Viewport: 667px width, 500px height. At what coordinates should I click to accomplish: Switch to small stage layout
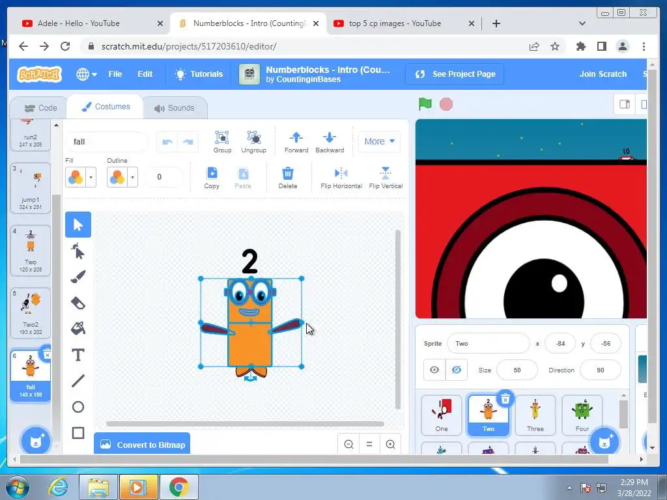coord(625,104)
